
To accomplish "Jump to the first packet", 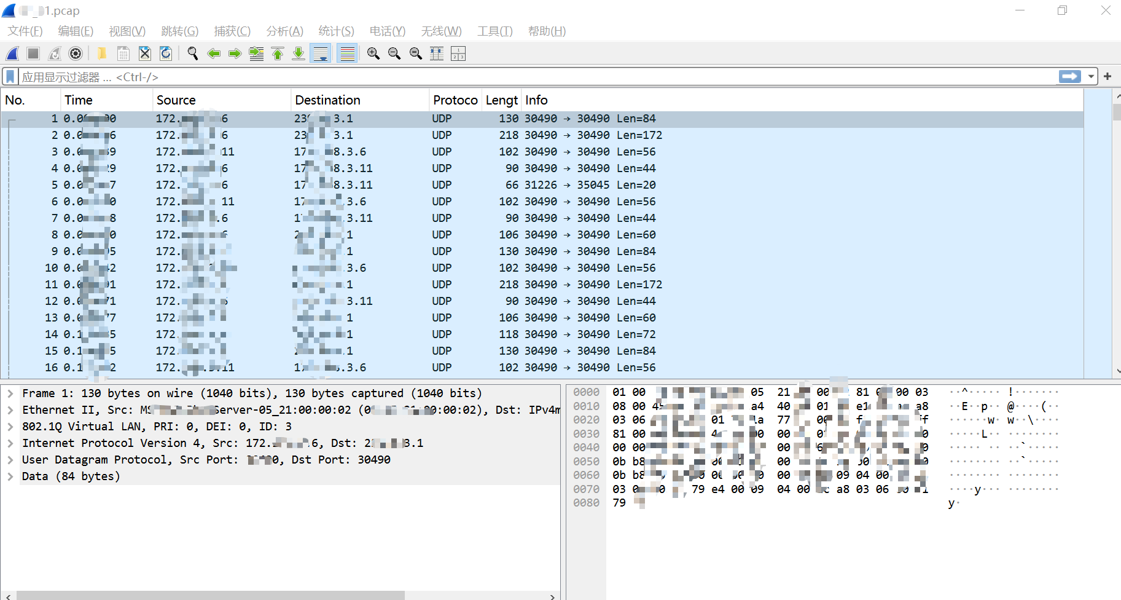I will coord(278,54).
